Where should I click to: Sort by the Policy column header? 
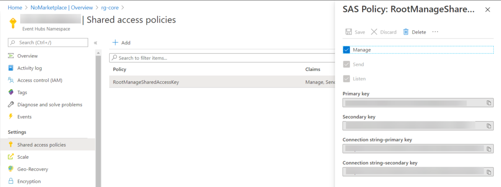tap(119, 69)
